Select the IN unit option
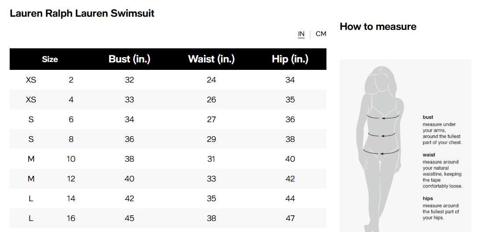 click(301, 34)
